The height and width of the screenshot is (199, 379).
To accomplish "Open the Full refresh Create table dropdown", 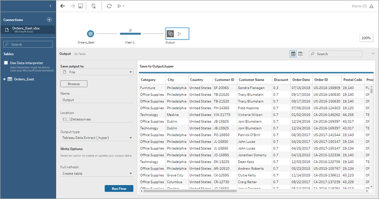I will (97, 174).
